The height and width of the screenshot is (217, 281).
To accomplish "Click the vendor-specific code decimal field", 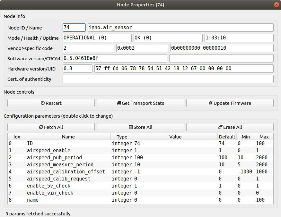I will pos(88,48).
